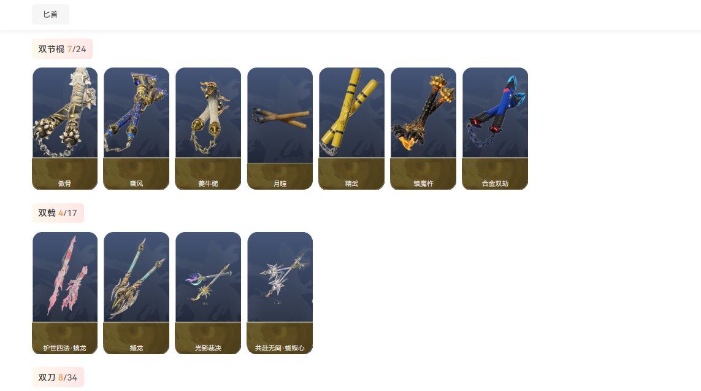
Task: Select the 月瞳 wooden nunchaku card
Action: click(x=280, y=128)
